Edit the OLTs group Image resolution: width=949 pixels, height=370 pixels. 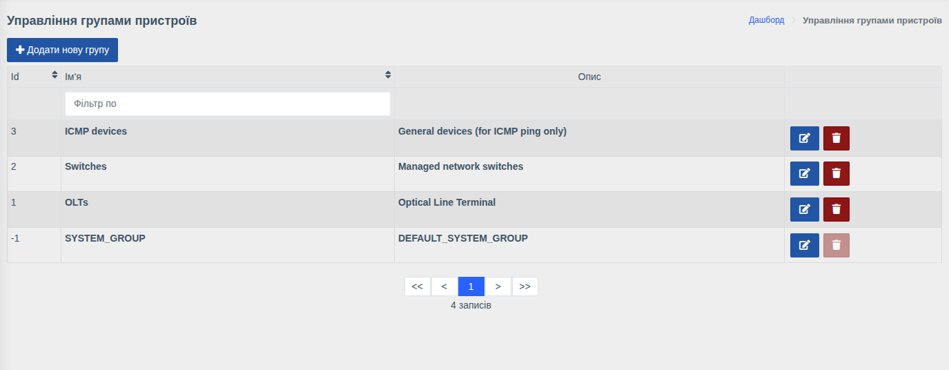(x=804, y=209)
